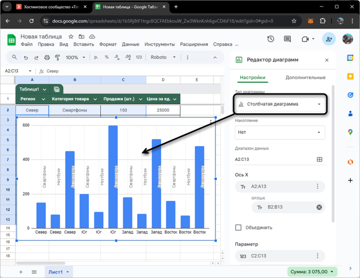
Task: Toggle the Объединить checkbox
Action: 238,227
